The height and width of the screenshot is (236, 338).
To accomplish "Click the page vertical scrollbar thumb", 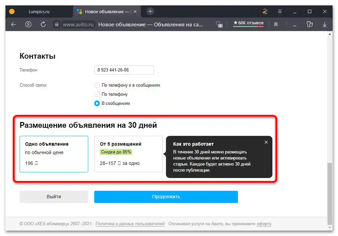I will [330, 194].
